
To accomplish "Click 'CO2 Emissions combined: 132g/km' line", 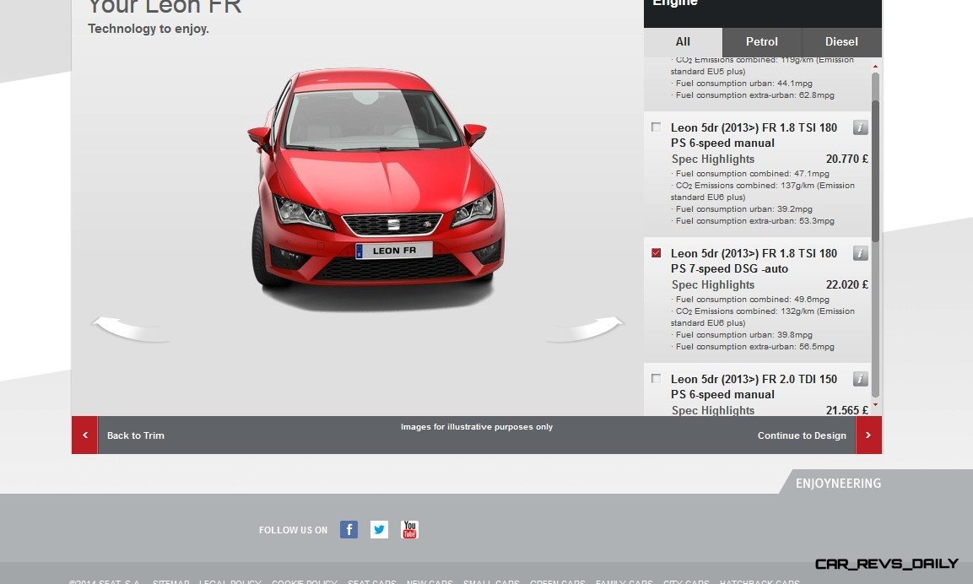I will pyautogui.click(x=763, y=316).
